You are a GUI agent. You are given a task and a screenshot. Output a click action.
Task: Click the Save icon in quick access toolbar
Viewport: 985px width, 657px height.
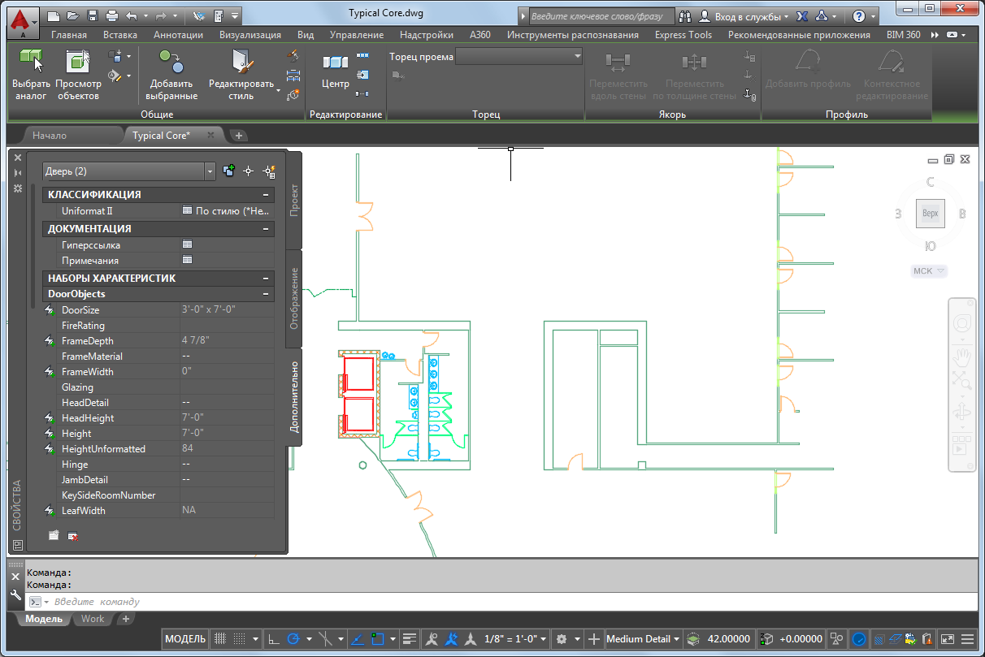coord(93,16)
